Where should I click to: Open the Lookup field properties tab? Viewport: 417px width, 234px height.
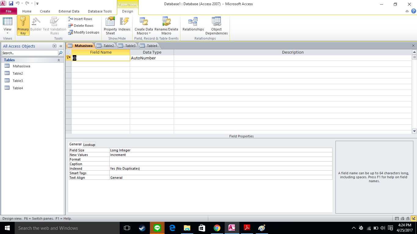click(x=89, y=145)
